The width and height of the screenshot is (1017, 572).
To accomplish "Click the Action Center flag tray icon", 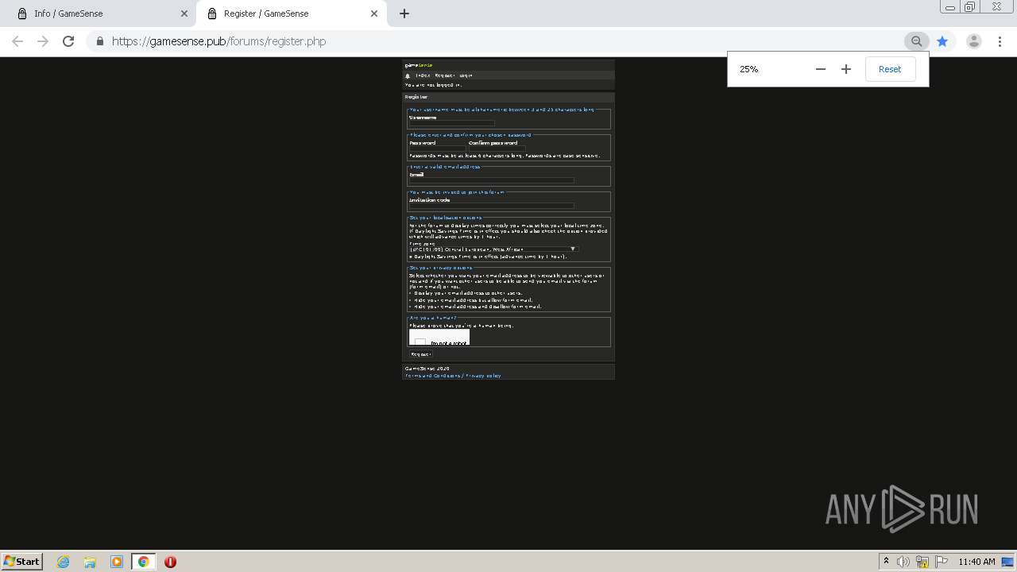I will click(x=942, y=562).
